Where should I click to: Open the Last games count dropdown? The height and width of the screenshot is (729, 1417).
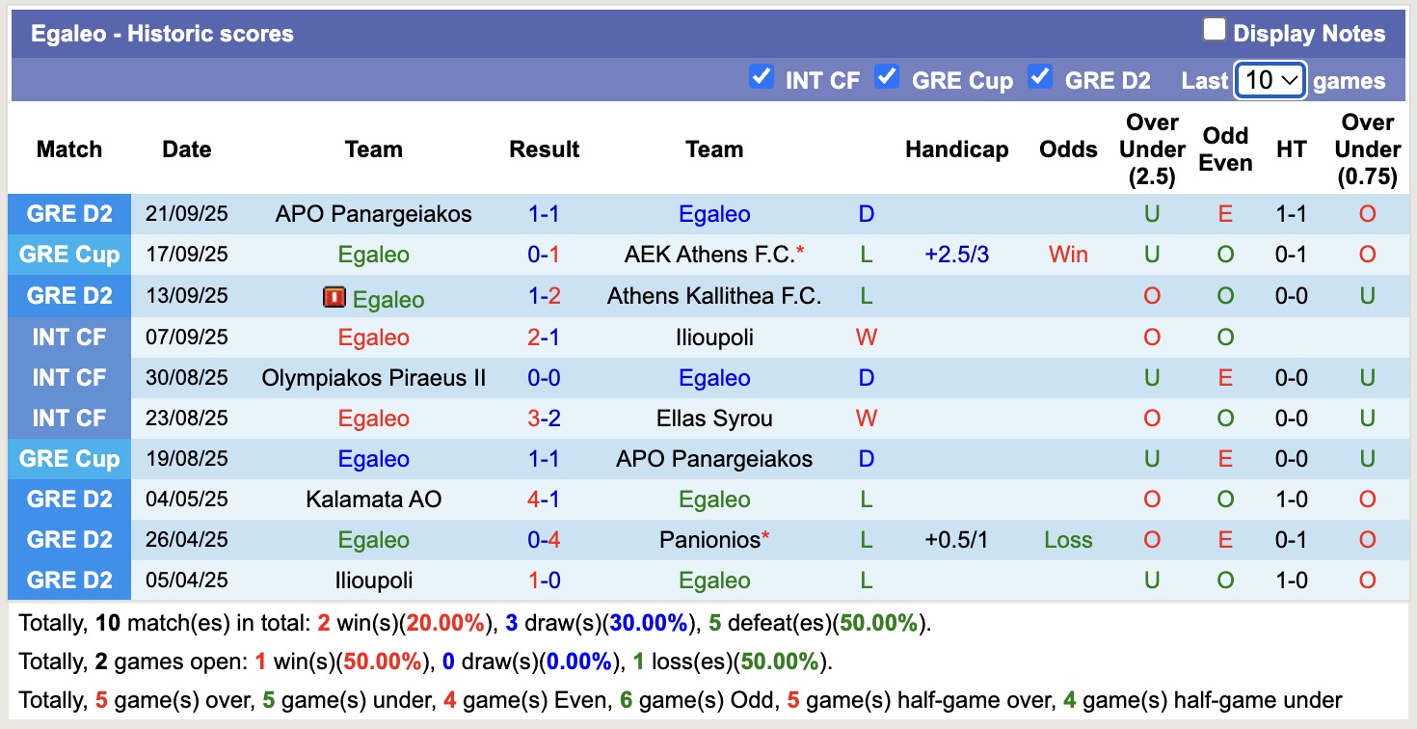point(1270,80)
